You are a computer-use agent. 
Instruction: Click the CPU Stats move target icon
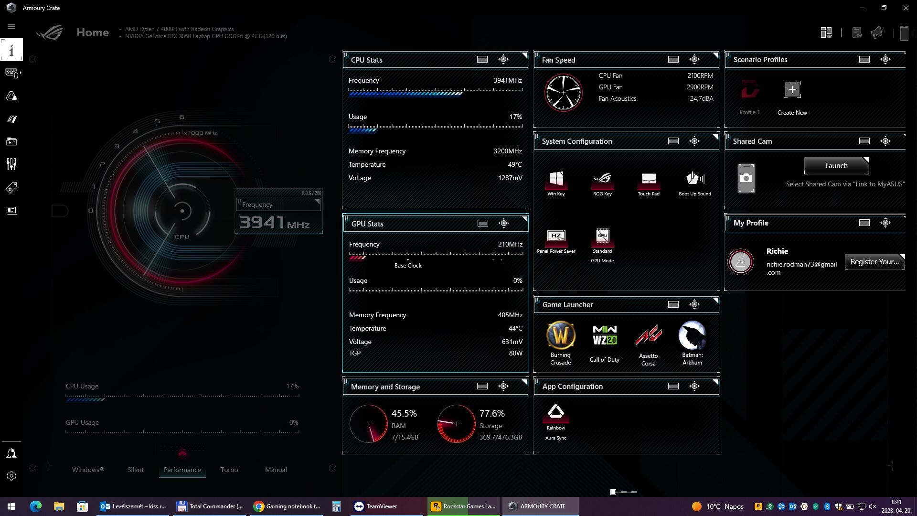click(x=503, y=60)
